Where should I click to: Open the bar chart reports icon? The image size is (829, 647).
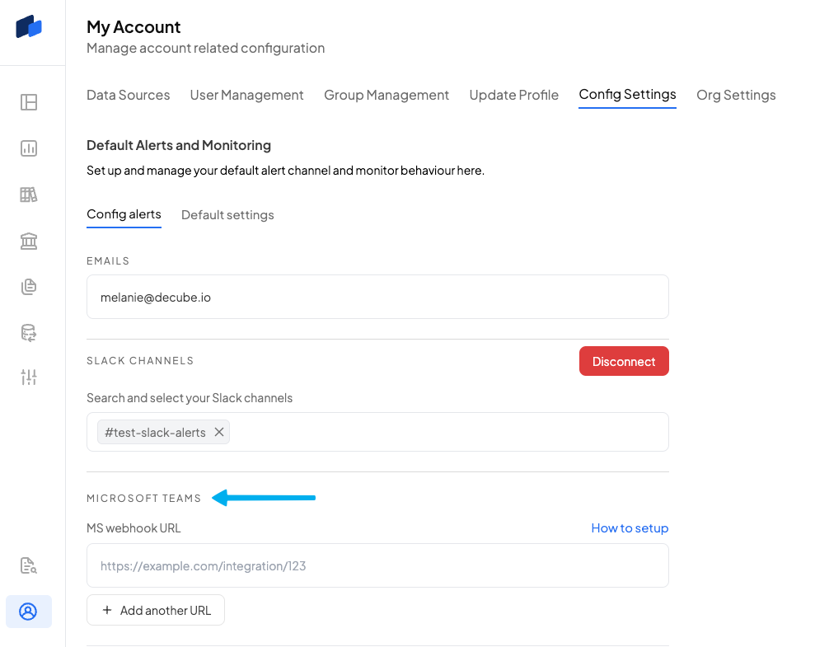(x=29, y=148)
